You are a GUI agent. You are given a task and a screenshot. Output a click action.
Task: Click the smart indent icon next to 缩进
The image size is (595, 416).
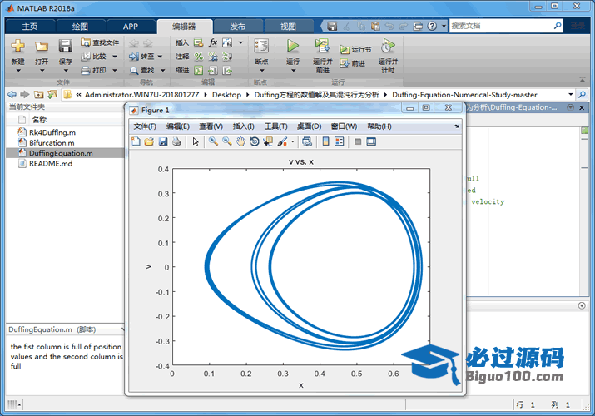198,70
